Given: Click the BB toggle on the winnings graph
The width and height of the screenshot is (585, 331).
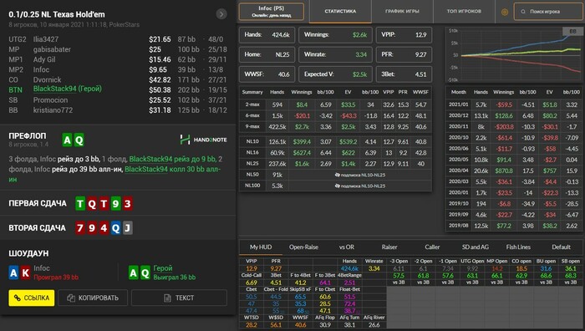Looking at the screenshot, I should tap(572, 32).
